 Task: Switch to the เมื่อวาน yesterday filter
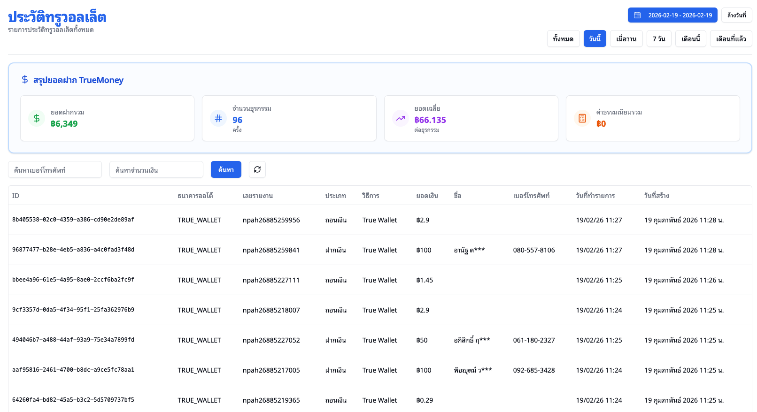pos(626,38)
